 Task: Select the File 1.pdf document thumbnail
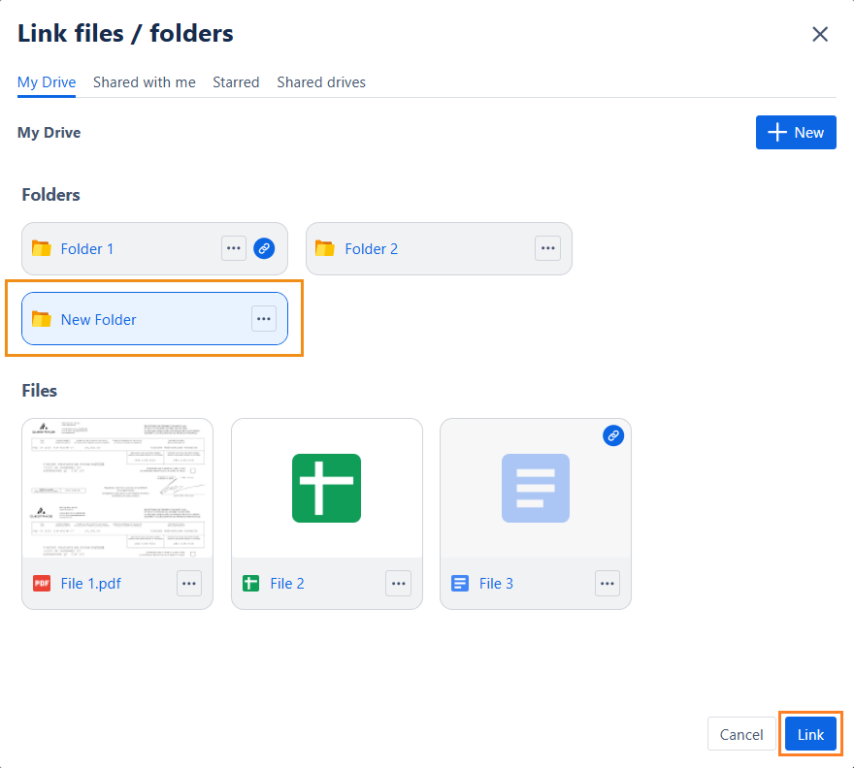(x=117, y=489)
